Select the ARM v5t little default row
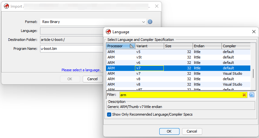This screenshot has height=138, width=259. [178, 57]
